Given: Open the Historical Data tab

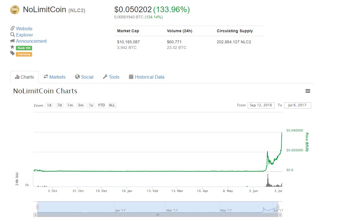Looking at the screenshot, I should [147, 77].
